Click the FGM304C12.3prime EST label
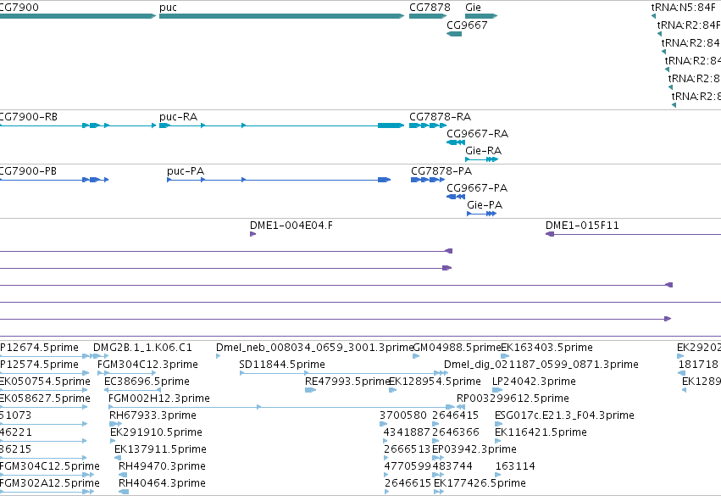 (x=147, y=365)
